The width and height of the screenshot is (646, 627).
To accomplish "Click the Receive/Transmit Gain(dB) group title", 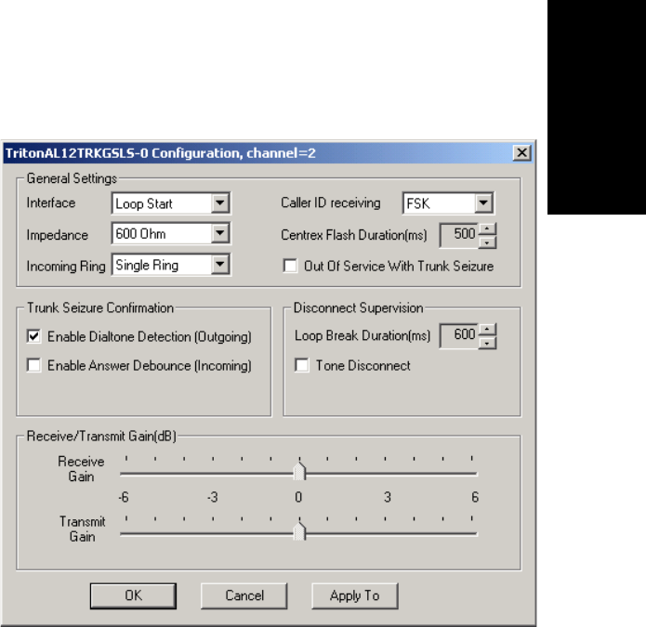I will pos(101,436).
